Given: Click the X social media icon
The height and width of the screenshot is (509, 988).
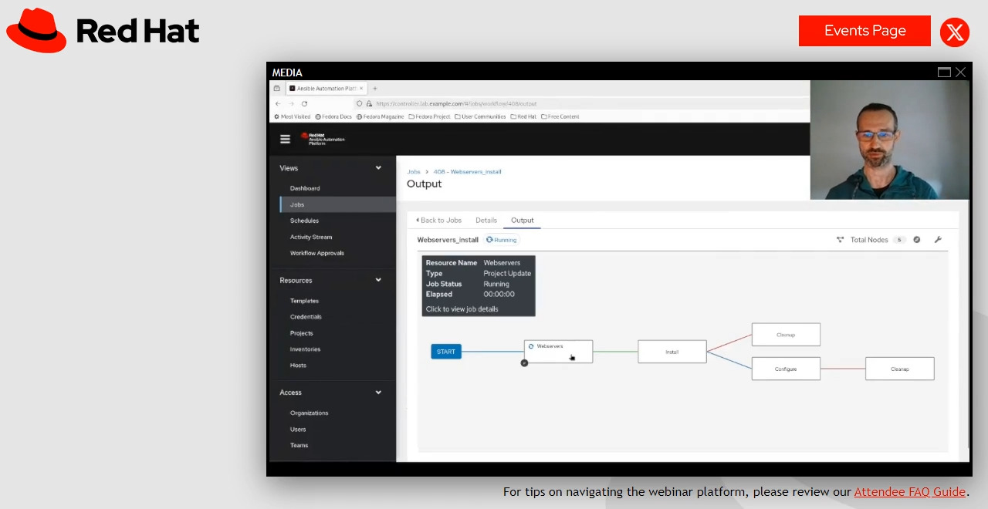Looking at the screenshot, I should (x=955, y=32).
